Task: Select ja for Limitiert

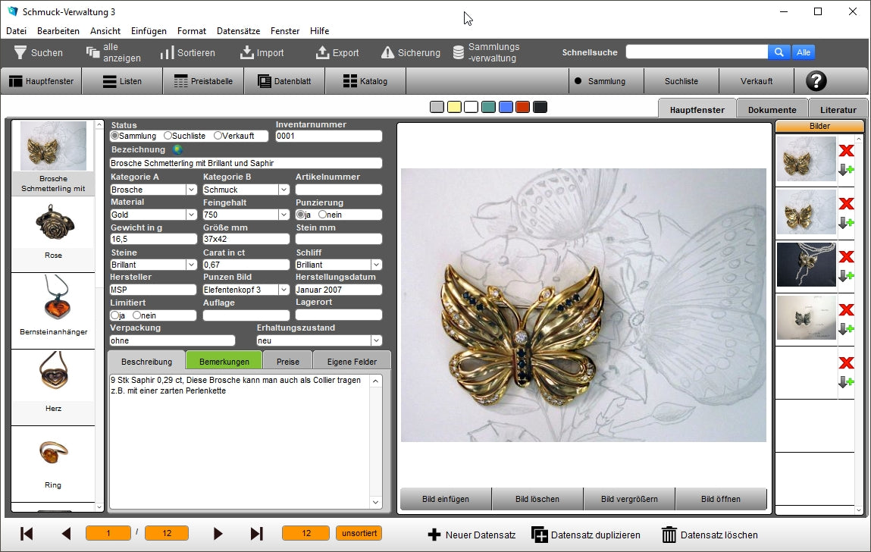Action: pyautogui.click(x=115, y=315)
